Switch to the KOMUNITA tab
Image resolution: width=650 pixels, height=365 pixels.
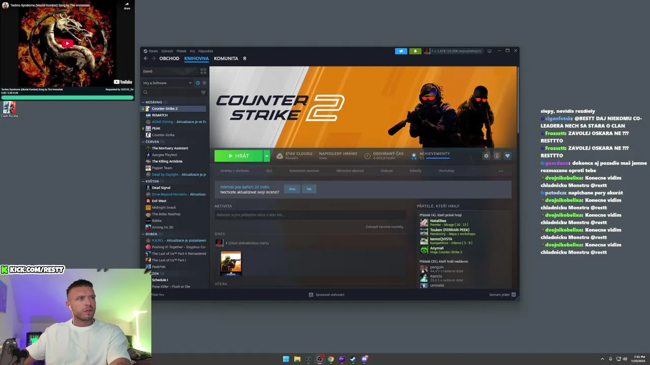point(226,58)
